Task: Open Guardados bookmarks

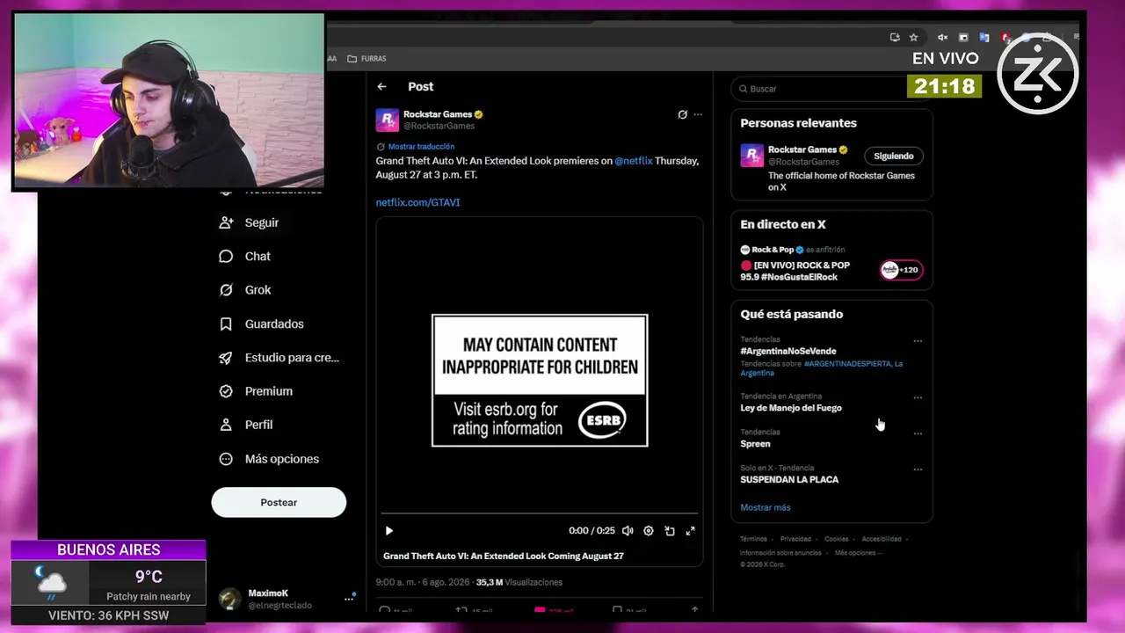Action: (x=262, y=324)
